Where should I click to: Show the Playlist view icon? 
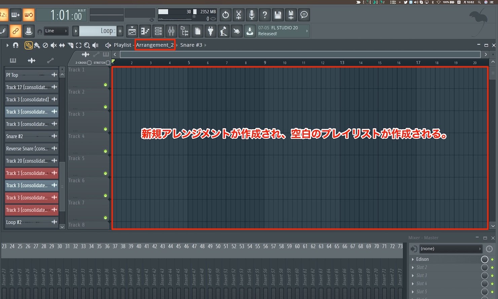tap(132, 31)
